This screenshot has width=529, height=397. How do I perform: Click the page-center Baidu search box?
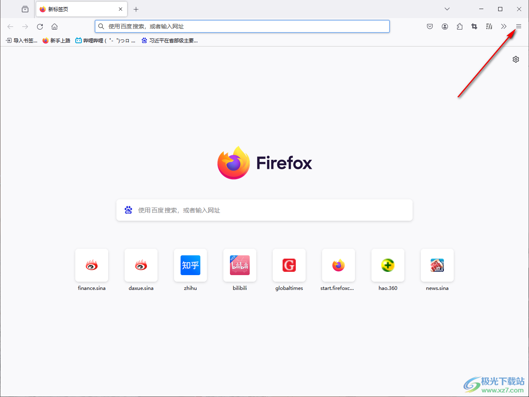pos(264,210)
